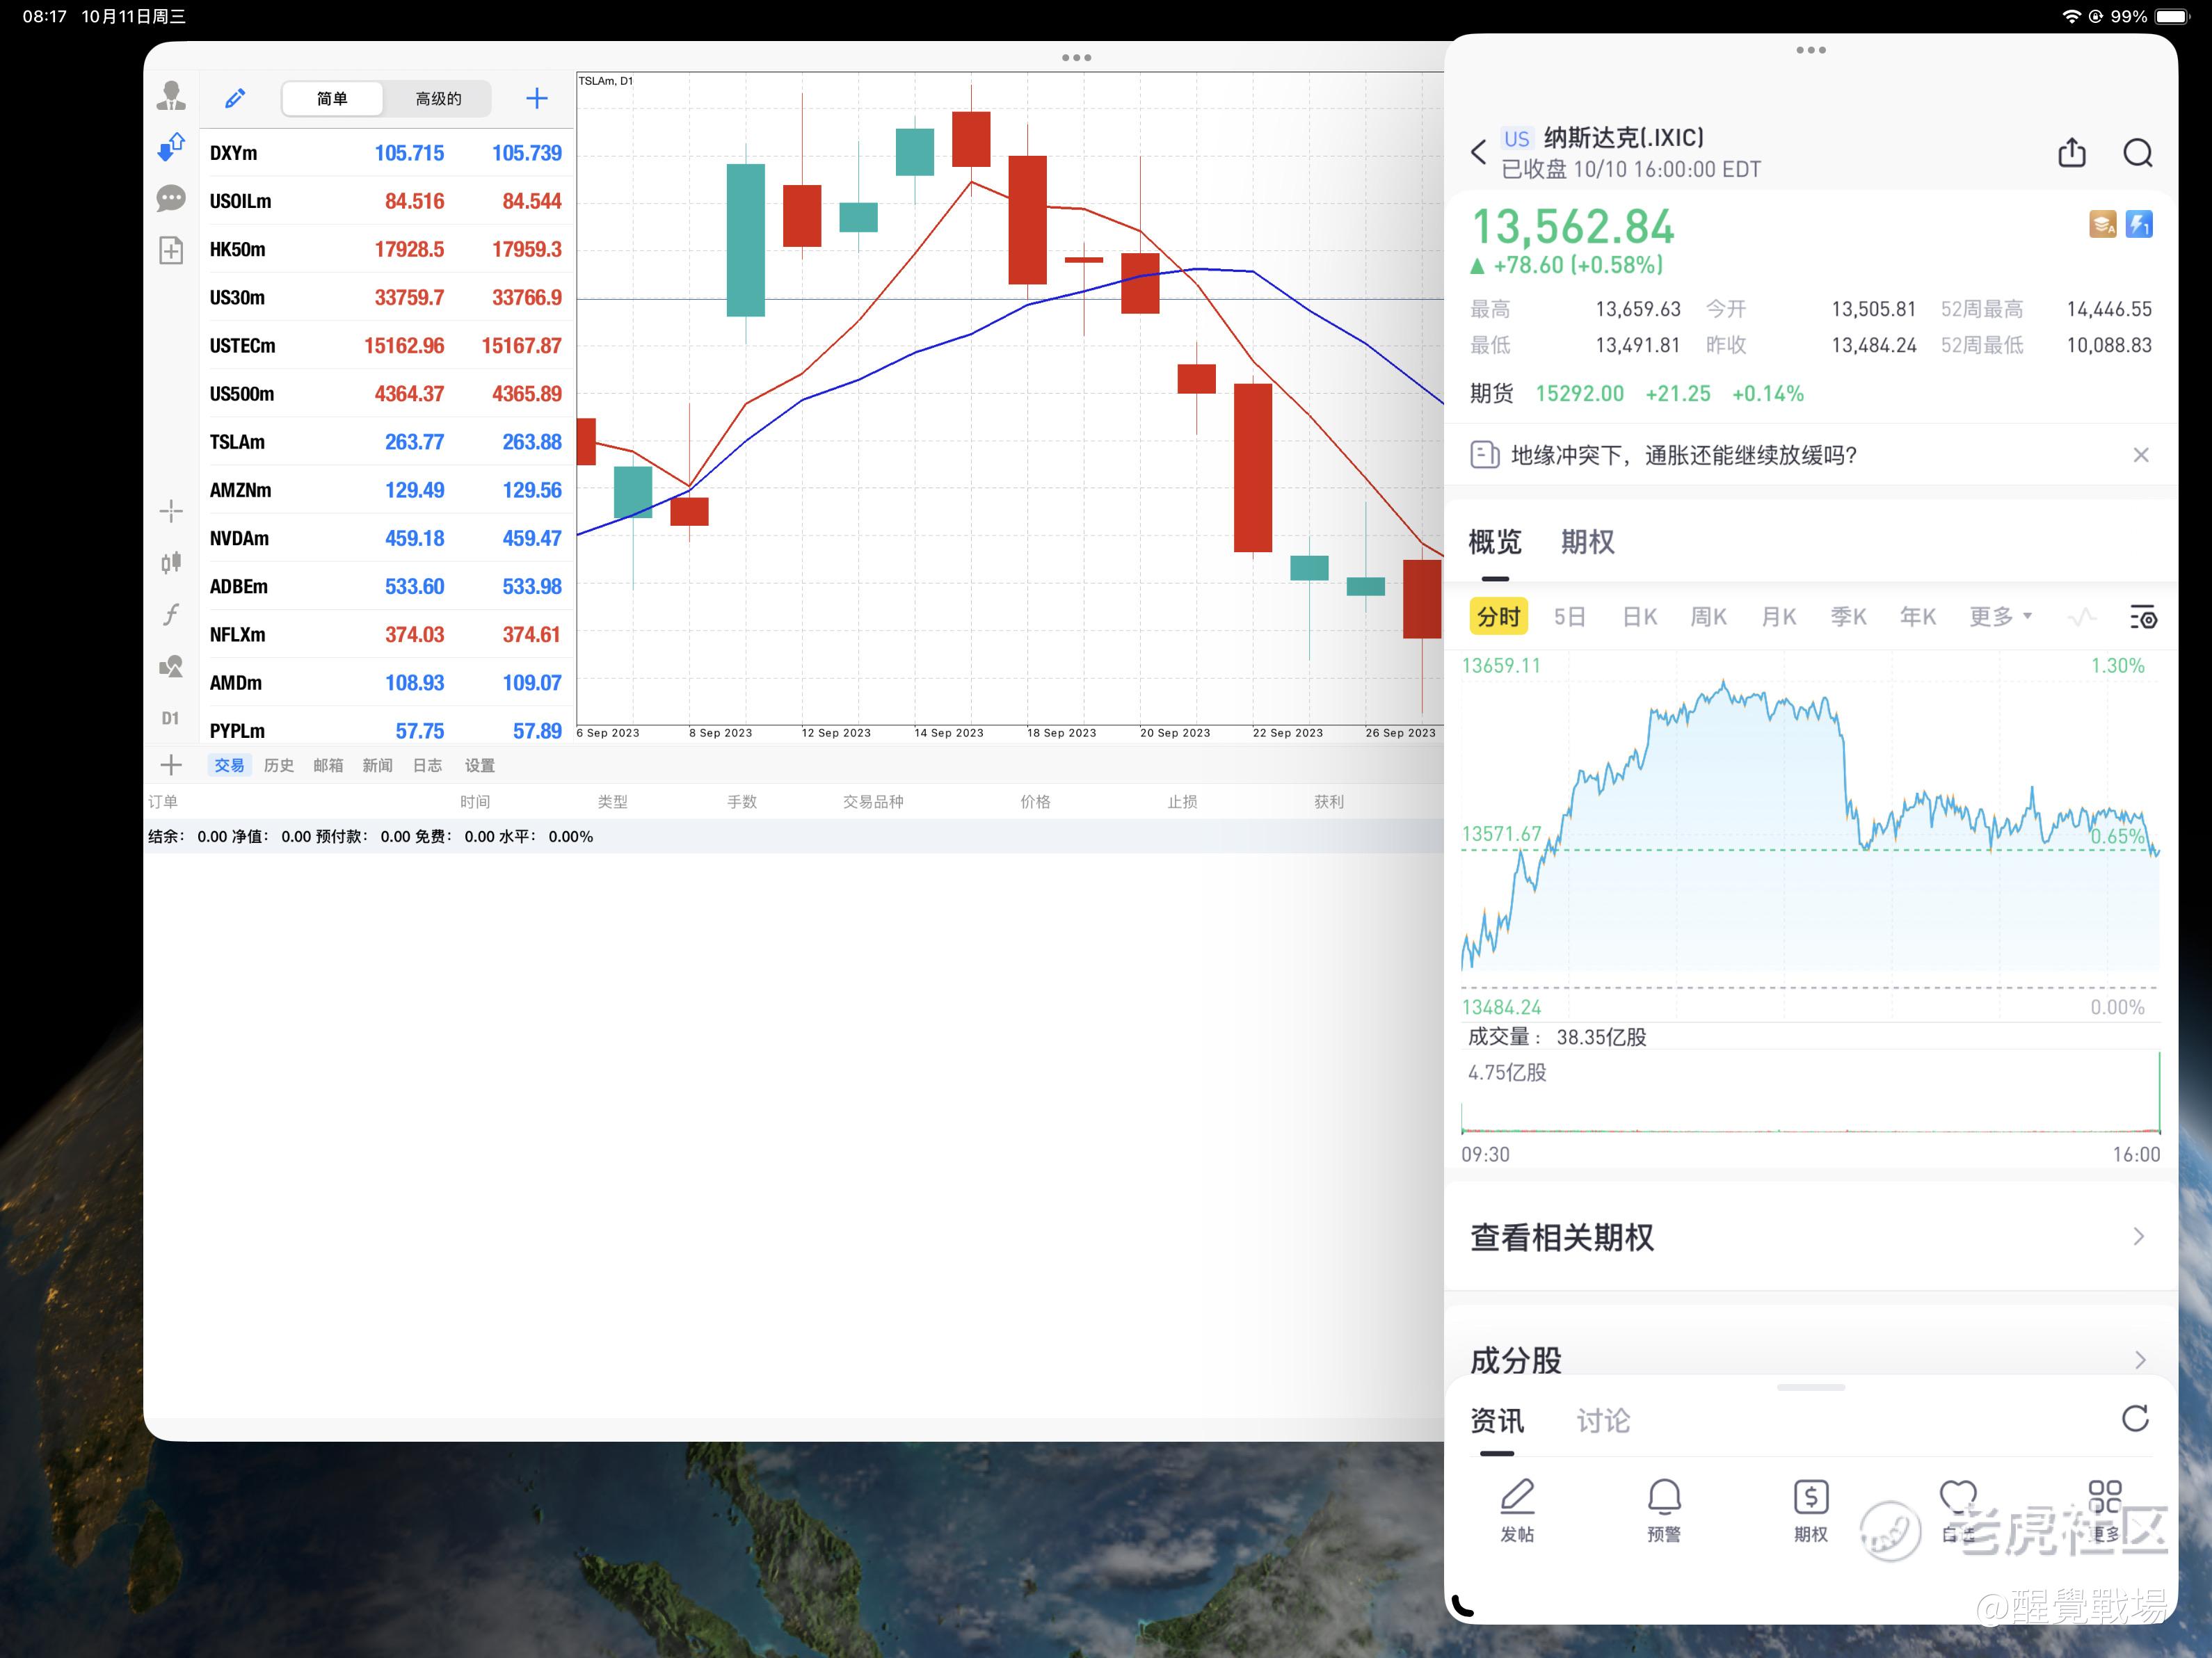This screenshot has width=2212, height=1658.
Task: Tap the share icon for Nasdaq
Action: pyautogui.click(x=2072, y=152)
